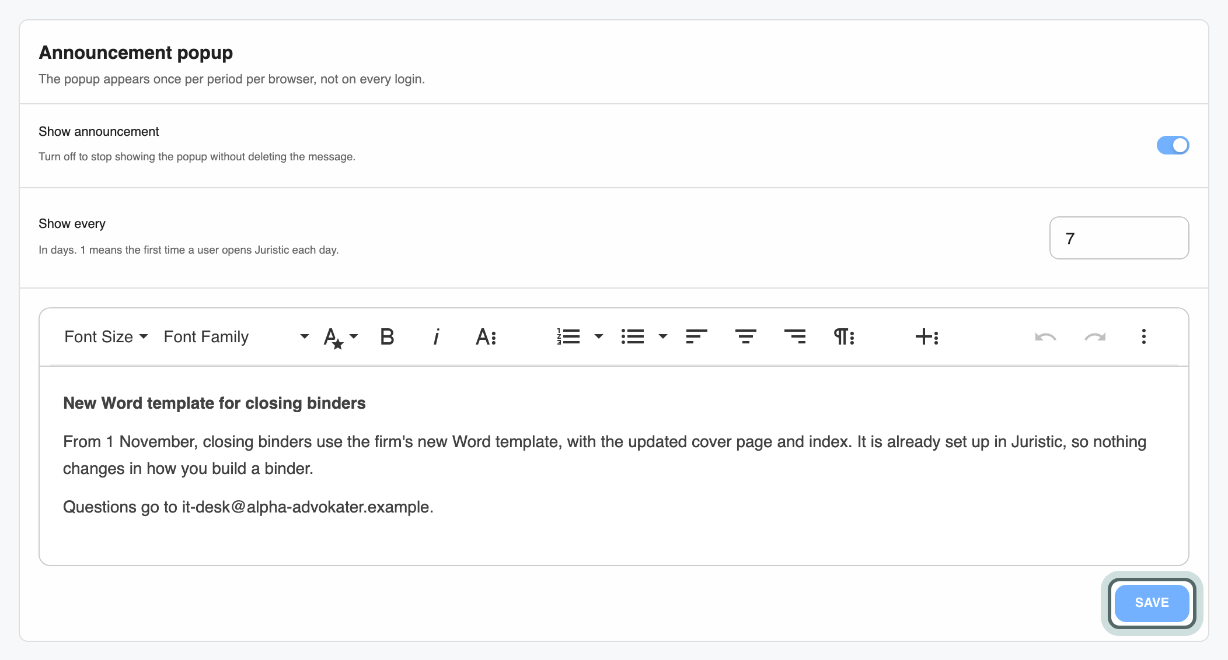Image resolution: width=1228 pixels, height=660 pixels.
Task: Expand the text color dropdown arrow
Action: coord(354,336)
